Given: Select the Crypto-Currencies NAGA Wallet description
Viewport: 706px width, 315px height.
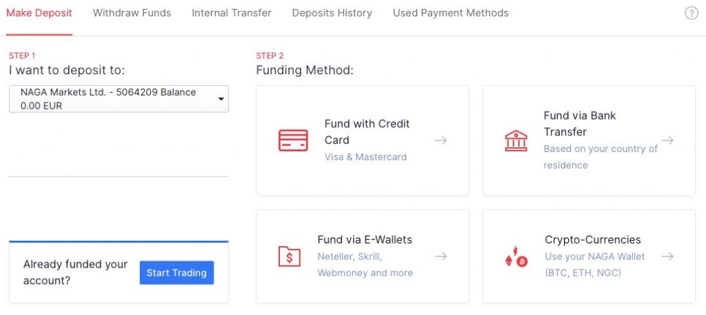Looking at the screenshot, I should [x=595, y=265].
